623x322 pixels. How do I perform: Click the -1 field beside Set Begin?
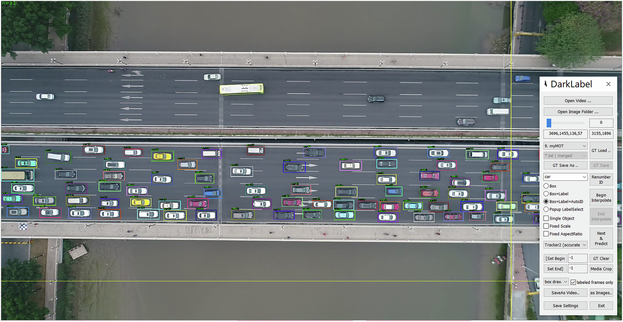[578, 258]
